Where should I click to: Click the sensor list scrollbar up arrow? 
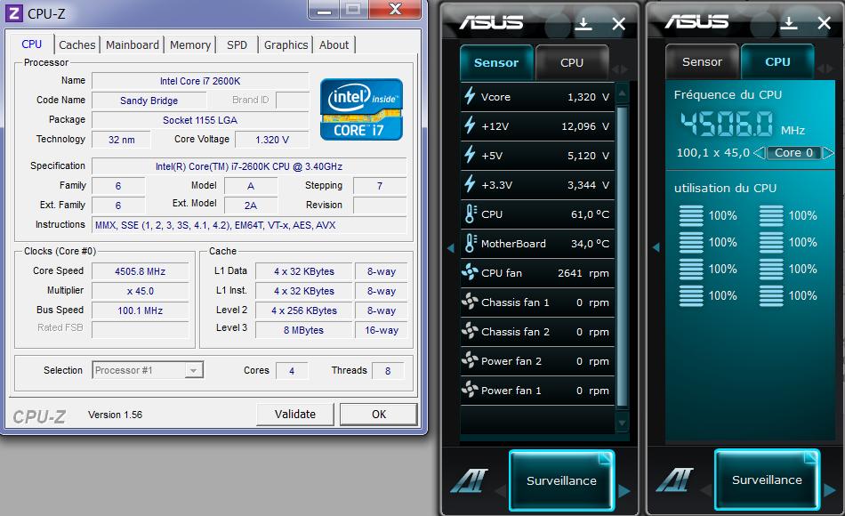click(x=622, y=93)
